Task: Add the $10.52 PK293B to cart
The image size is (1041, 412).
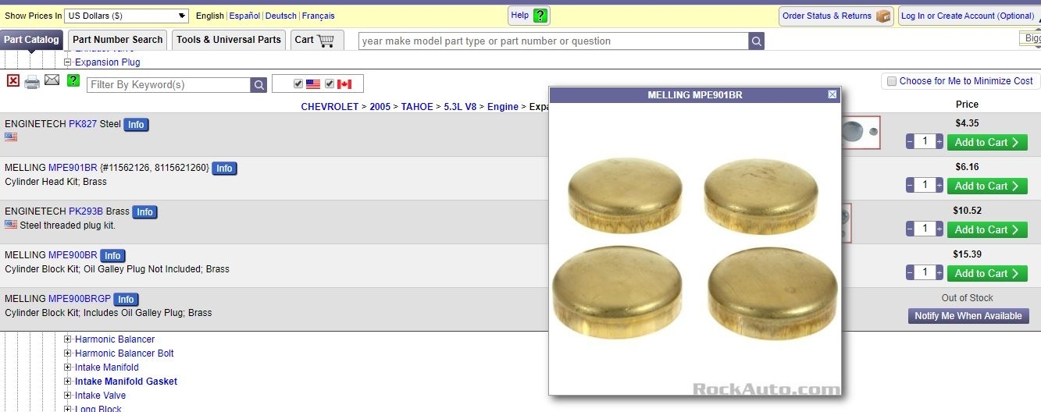Action: (x=987, y=229)
